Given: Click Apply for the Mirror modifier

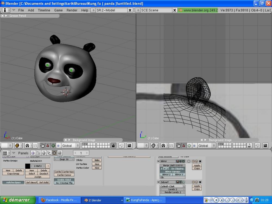Looking at the screenshot, I should point(197,165).
